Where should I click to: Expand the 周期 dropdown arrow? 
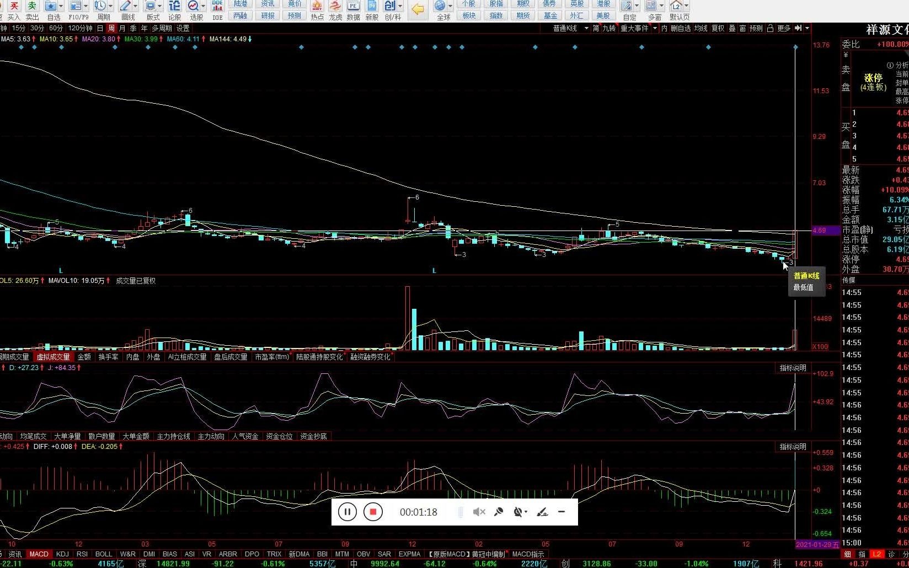(x=110, y=6)
